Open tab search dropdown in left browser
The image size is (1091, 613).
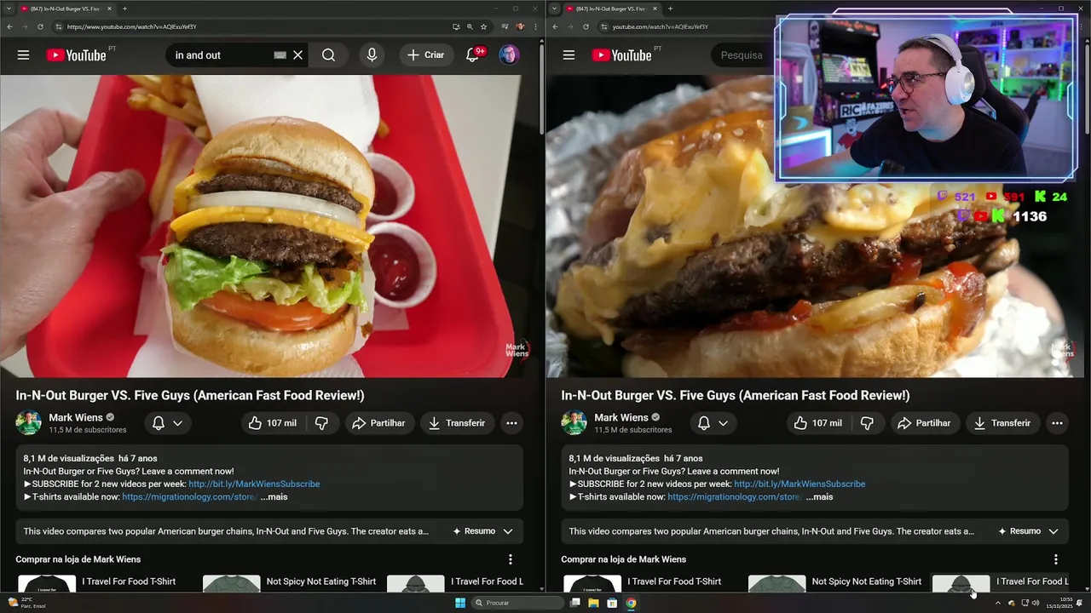coord(9,9)
